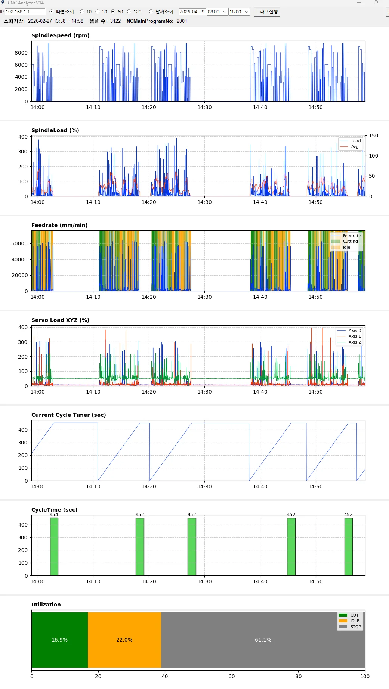The width and height of the screenshot is (389, 689).
Task: Click the CNC Analyzer feather app icon
Action: click(3, 3)
